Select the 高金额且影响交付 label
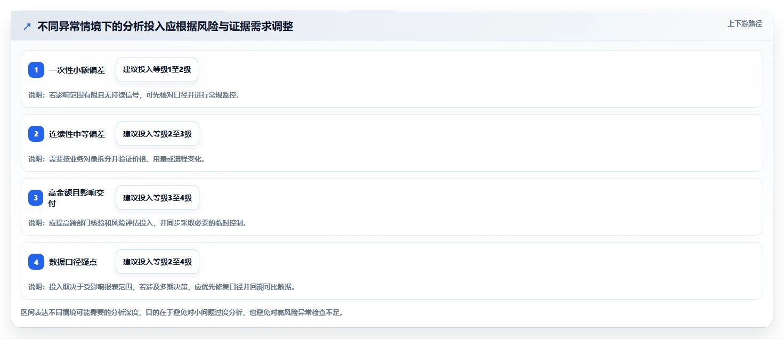Screen dimensions: 784x339 pyautogui.click(x=76, y=198)
